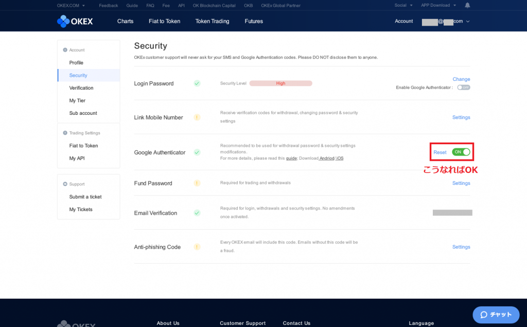Open Settings for Fund Password
Screen dimensions: 527x327
tap(461, 183)
